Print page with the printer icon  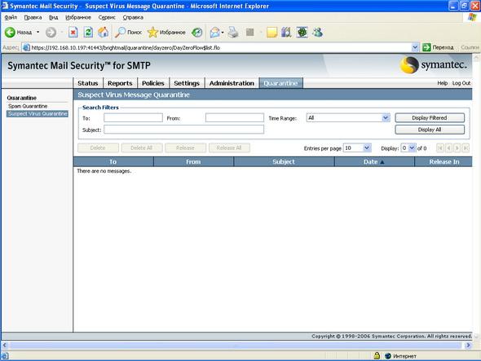coord(233,33)
